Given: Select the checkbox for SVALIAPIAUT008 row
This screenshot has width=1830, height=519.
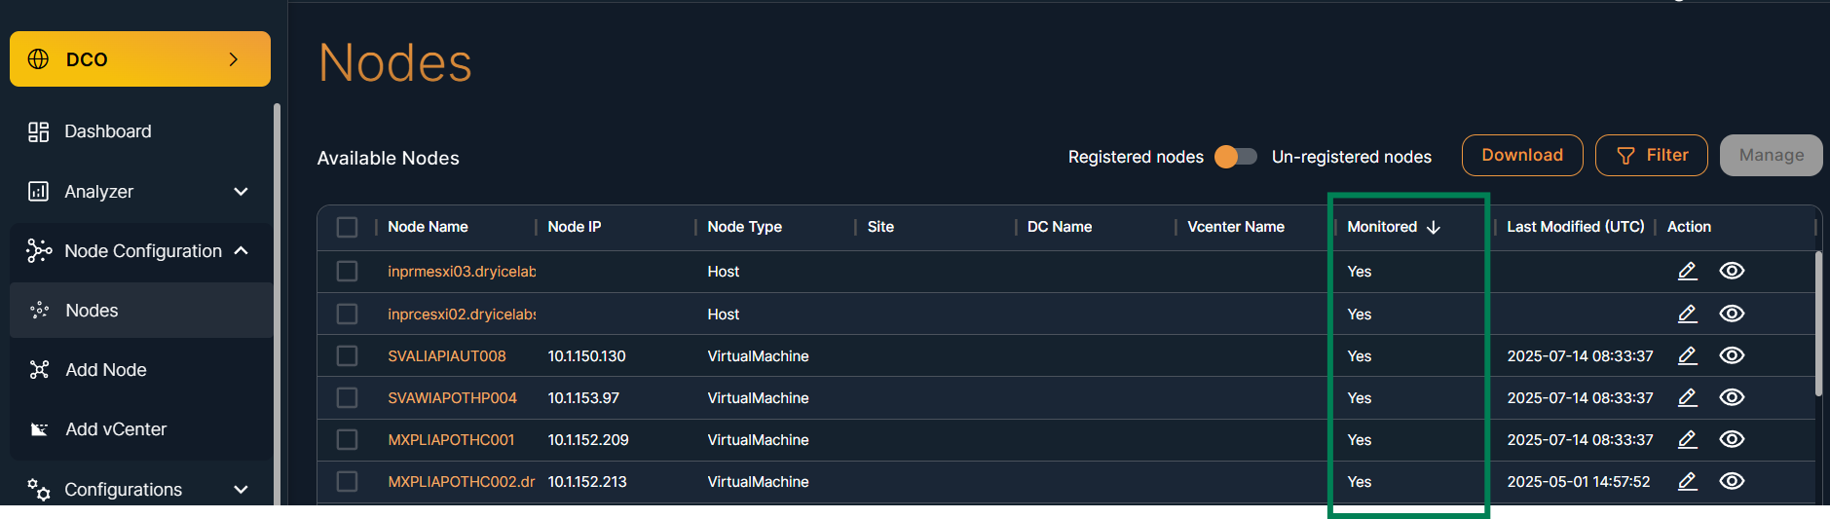Looking at the screenshot, I should click(x=347, y=355).
